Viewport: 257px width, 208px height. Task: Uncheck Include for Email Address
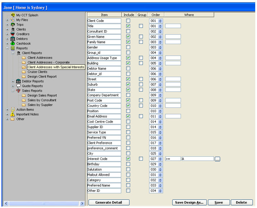[128, 116]
